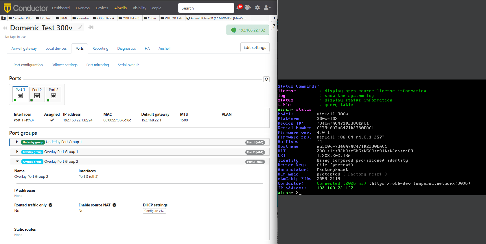This screenshot has width=486, height=244.
Task: Click the add bookmark folder icon
Action: pos(3,18)
